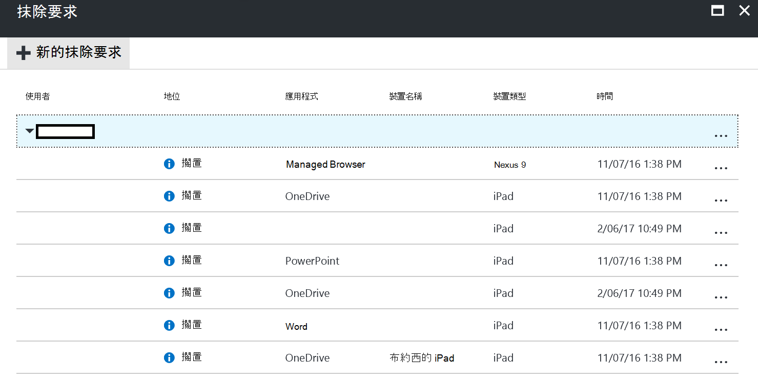The width and height of the screenshot is (758, 379).
Task: Click the info icon in the OneDrive row below Managed Browser
Action: coord(169,196)
